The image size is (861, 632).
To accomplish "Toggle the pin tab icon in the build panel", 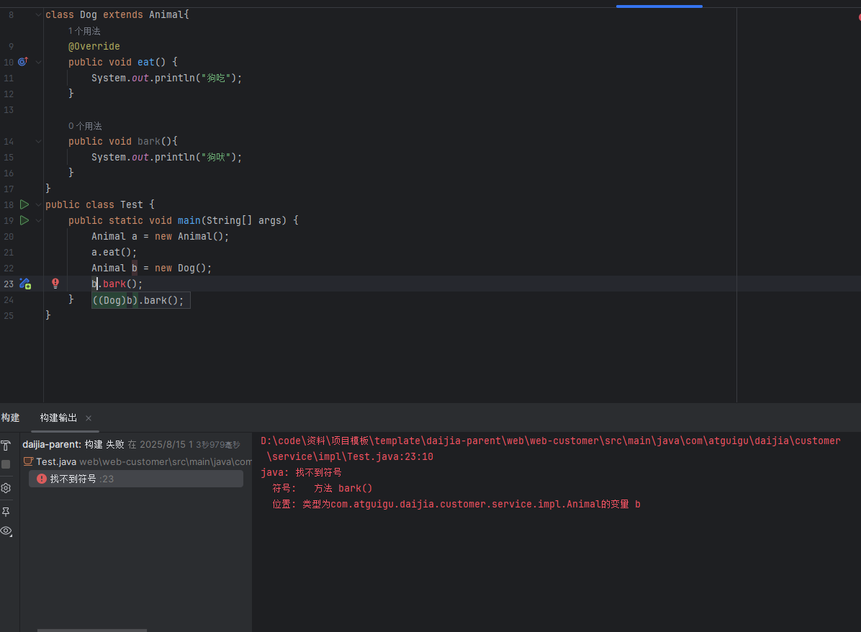I will (x=6, y=512).
